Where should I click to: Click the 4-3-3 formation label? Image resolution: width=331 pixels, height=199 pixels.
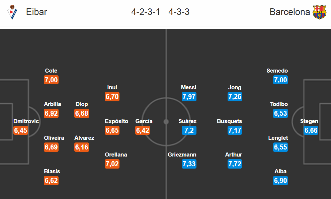pyautogui.click(x=179, y=12)
